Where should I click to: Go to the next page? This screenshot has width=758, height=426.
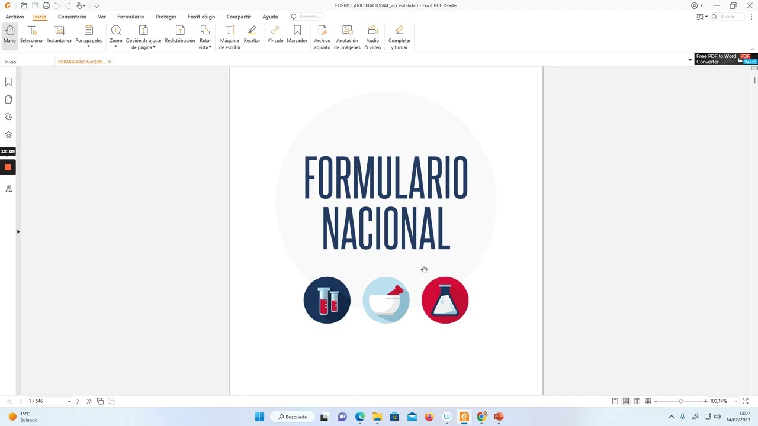(78, 401)
